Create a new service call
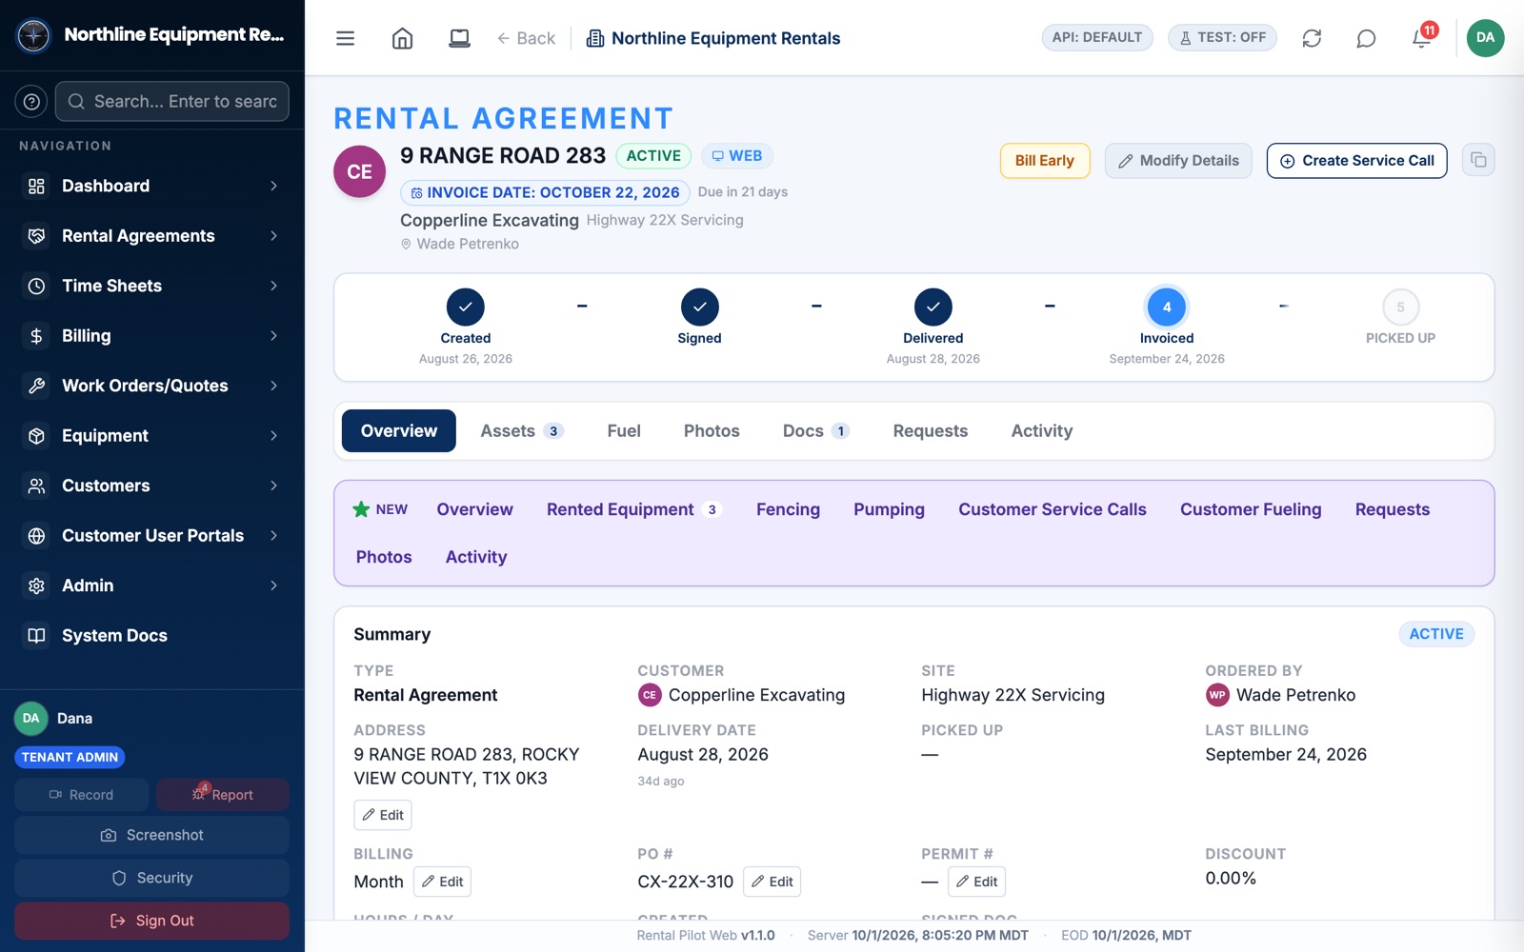 pyautogui.click(x=1356, y=161)
